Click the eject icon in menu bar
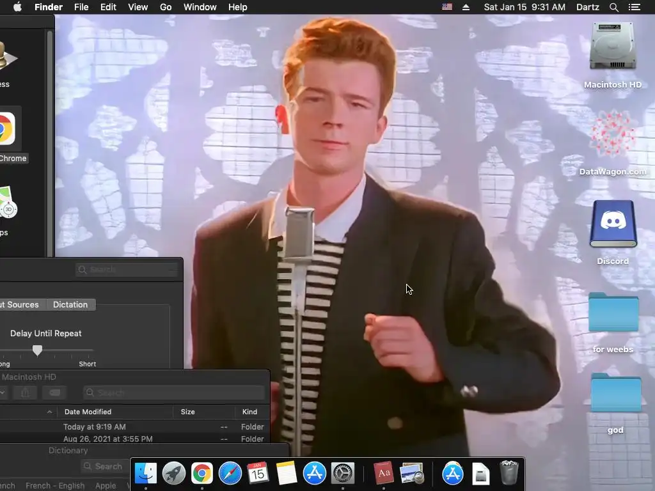The height and width of the screenshot is (491, 655). click(x=466, y=7)
